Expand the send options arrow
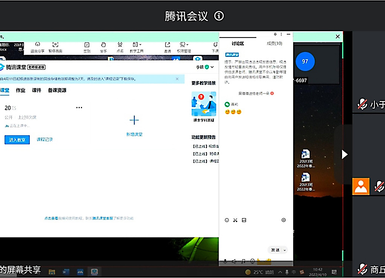This screenshot has width=385, height=278. point(285,250)
